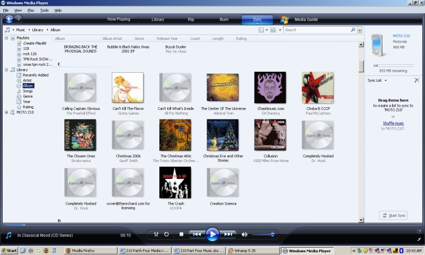
Task: Select Create Playlist in sidebar
Action: click(35, 43)
